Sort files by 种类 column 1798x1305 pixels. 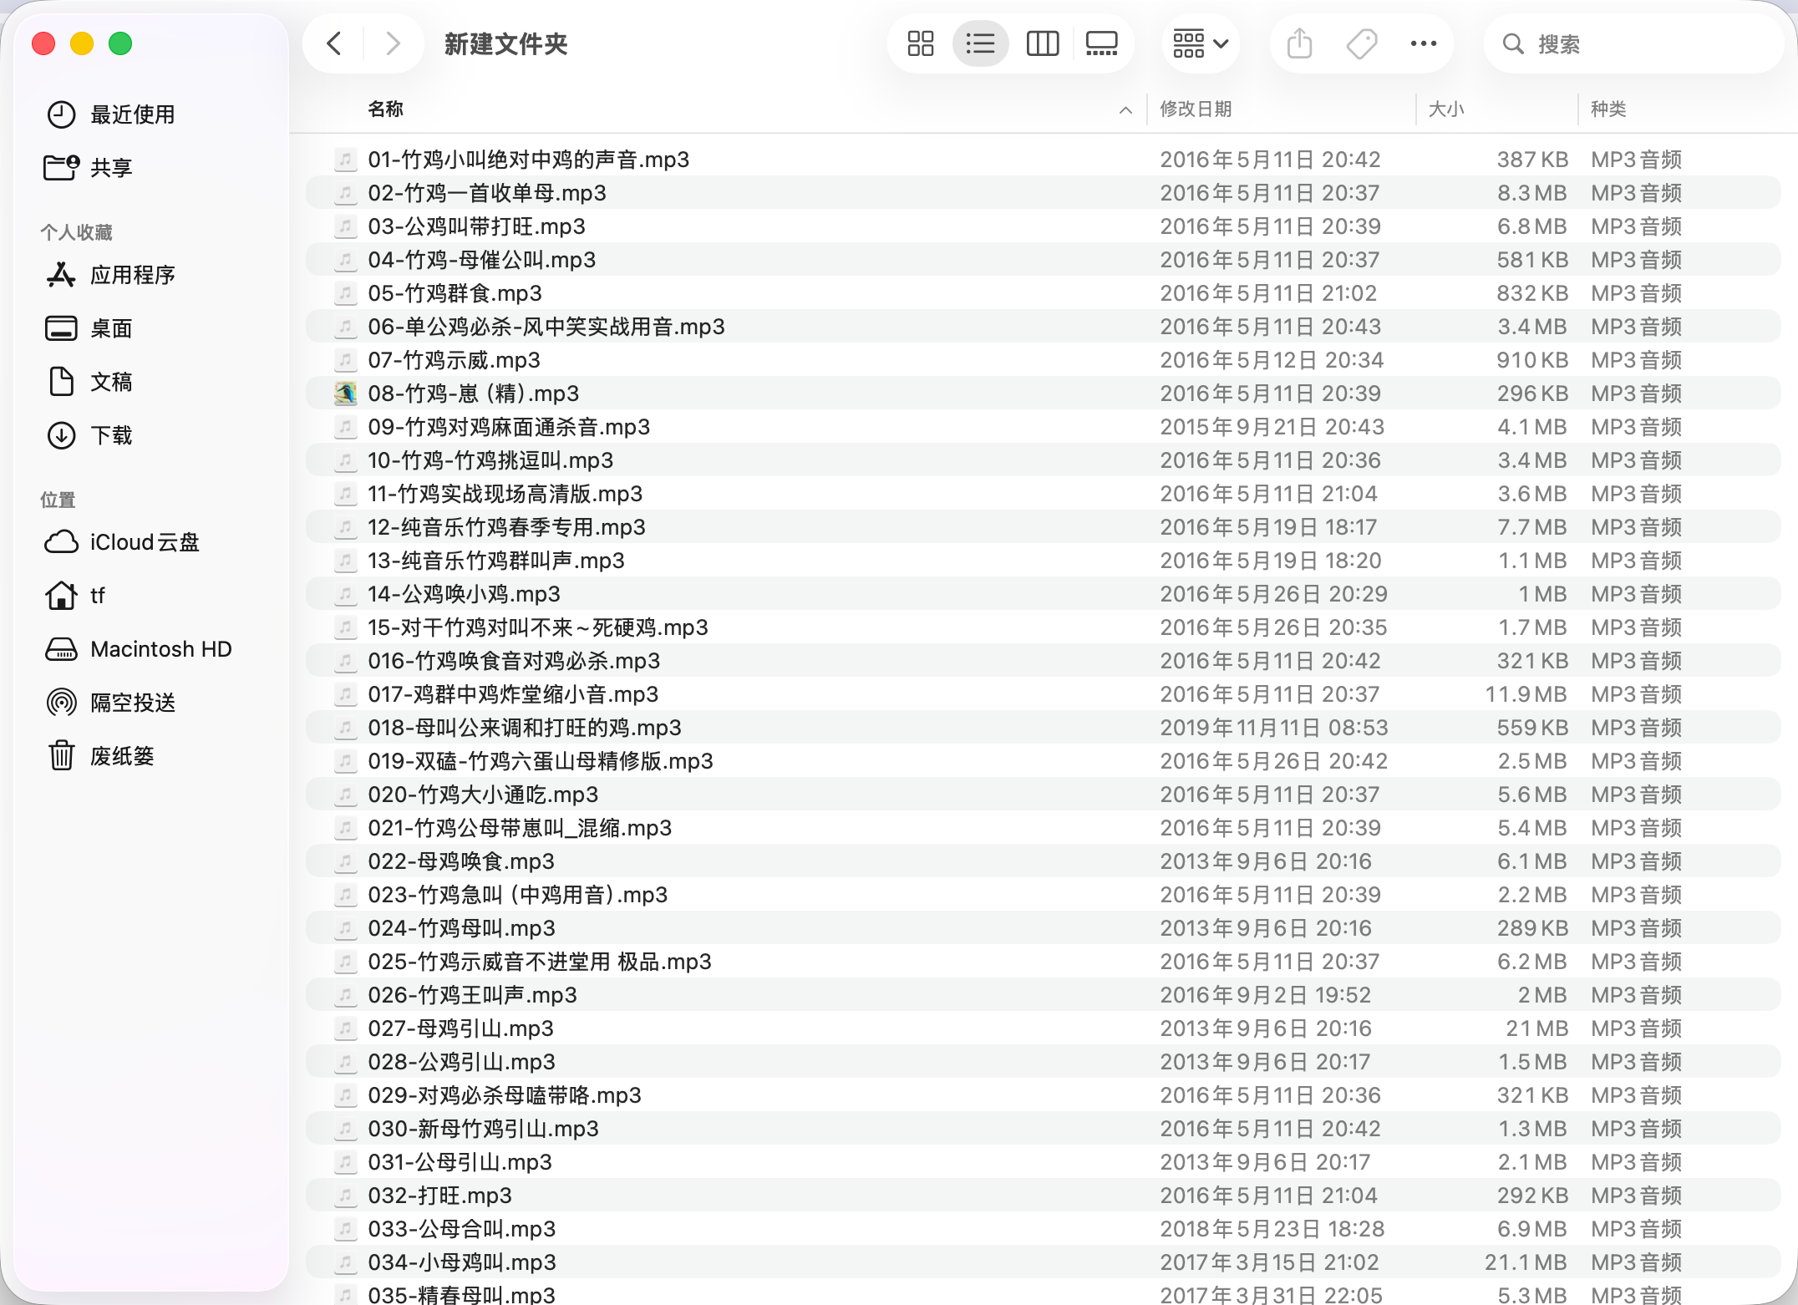pyautogui.click(x=1608, y=109)
